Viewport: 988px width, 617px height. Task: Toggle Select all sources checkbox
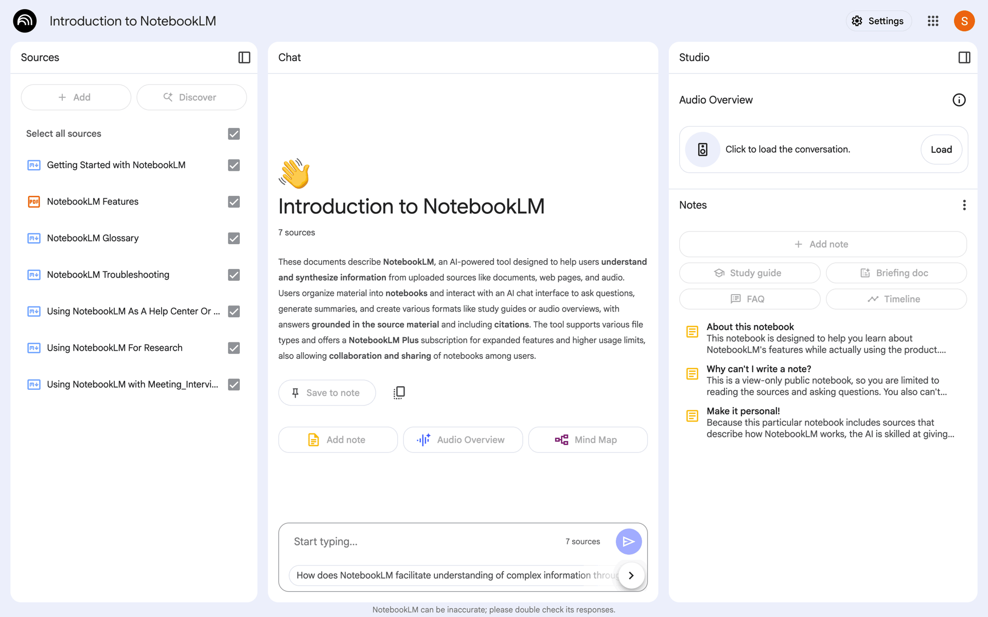coord(234,134)
